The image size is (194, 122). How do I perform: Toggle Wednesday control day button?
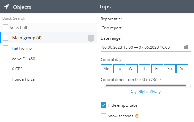pyautogui.click(x=132, y=69)
